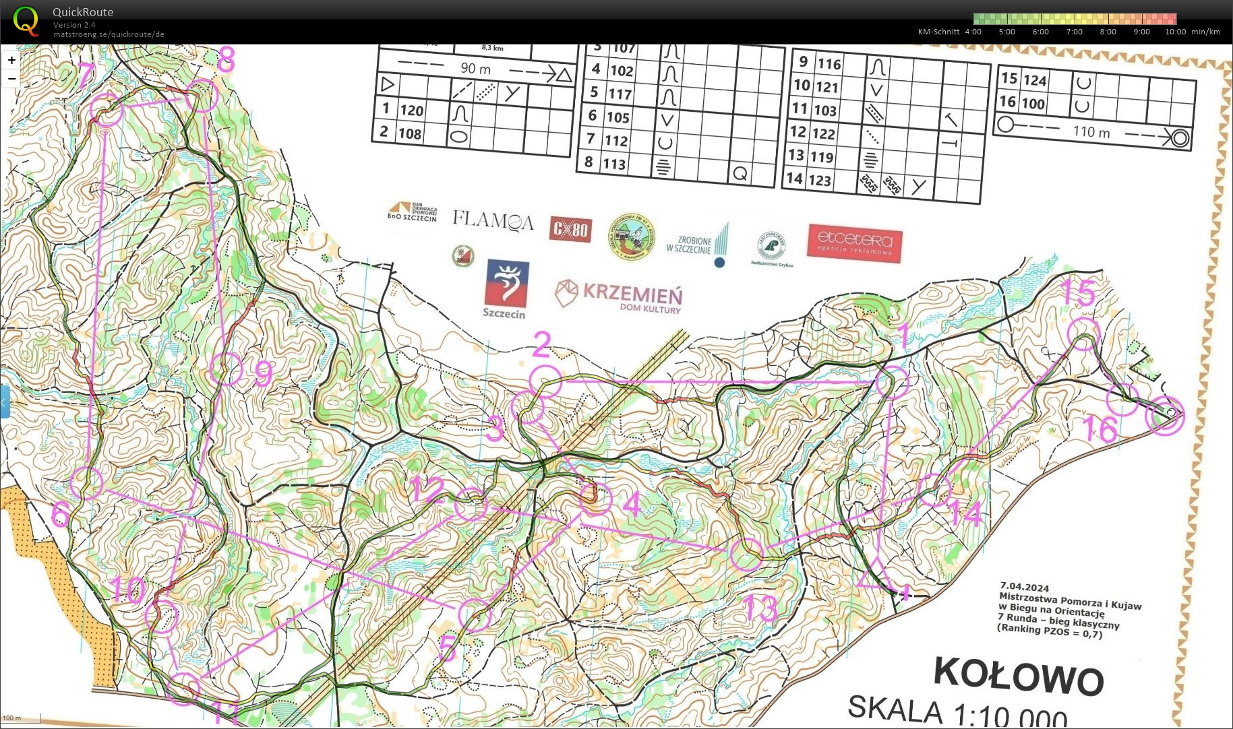Zoom in with the plus button
Screen dimensions: 1233x729
click(x=11, y=61)
